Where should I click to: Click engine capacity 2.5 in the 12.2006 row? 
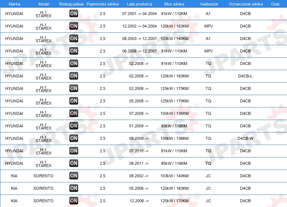(102, 201)
